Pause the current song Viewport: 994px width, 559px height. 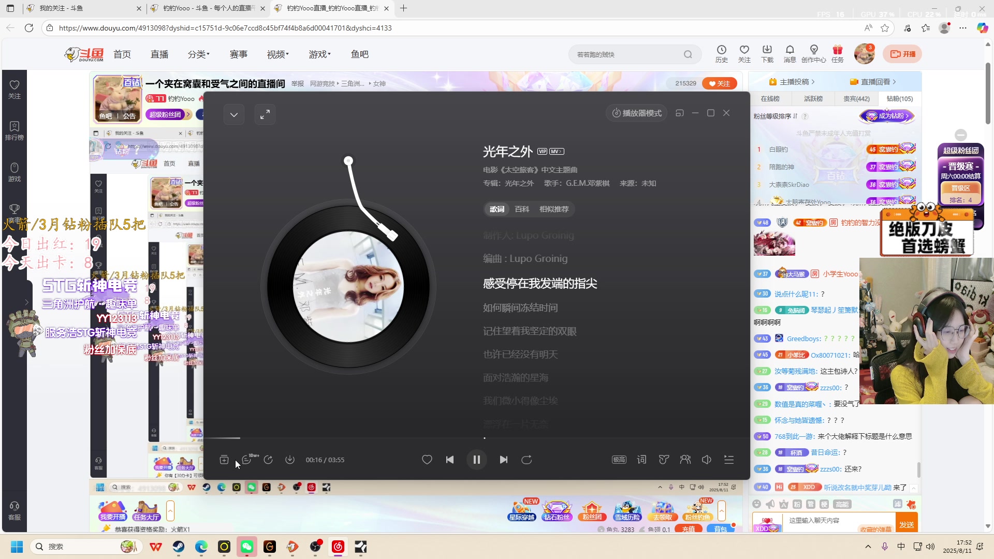pyautogui.click(x=476, y=460)
